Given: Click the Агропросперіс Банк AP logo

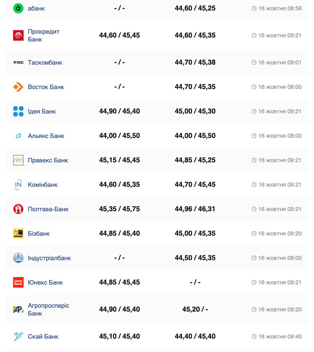Looking at the screenshot, I should (x=18, y=309).
